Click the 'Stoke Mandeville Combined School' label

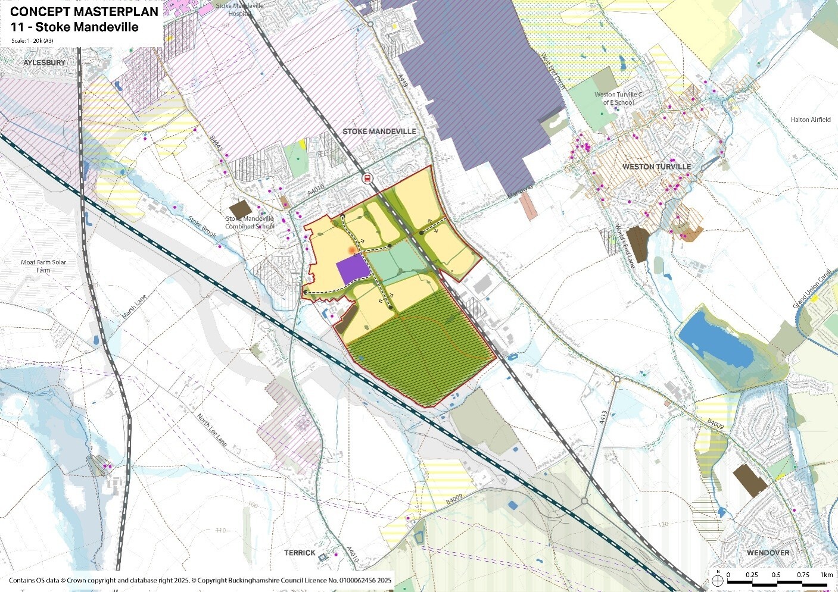point(250,223)
